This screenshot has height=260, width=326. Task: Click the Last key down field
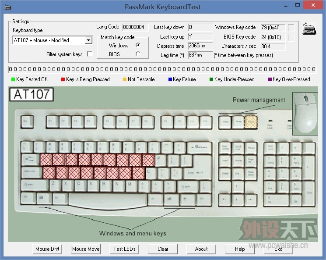pyautogui.click(x=200, y=27)
